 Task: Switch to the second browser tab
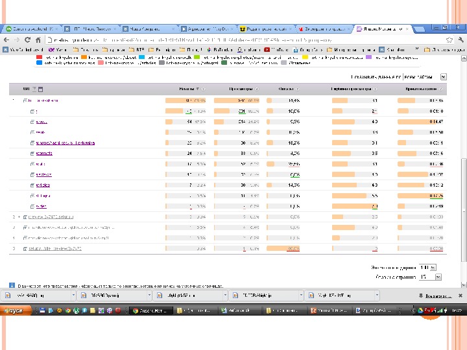(91, 29)
